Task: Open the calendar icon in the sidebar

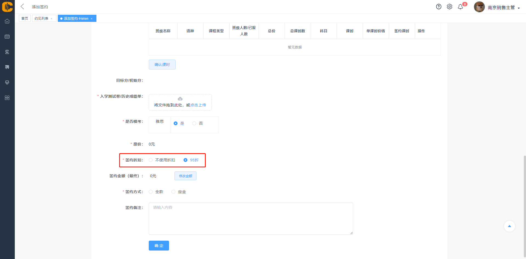Action: tap(7, 37)
